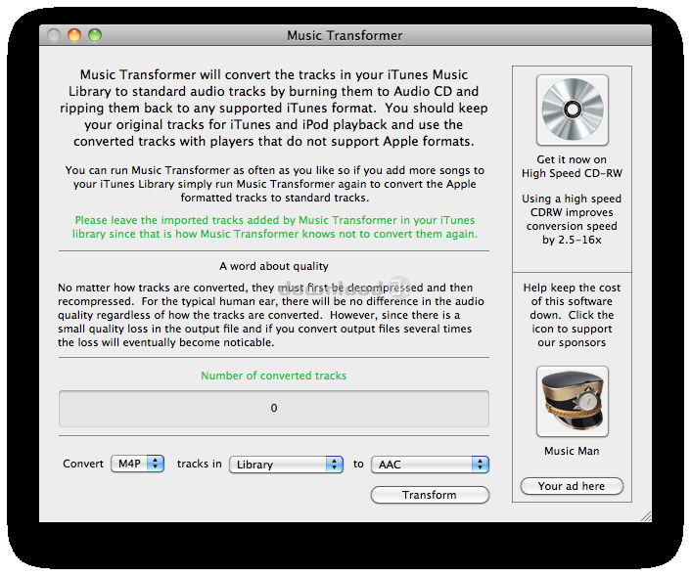This screenshot has height=576, width=691.
Task: Click the "Using a high speed CDRW improves" text
Action: coord(572,219)
